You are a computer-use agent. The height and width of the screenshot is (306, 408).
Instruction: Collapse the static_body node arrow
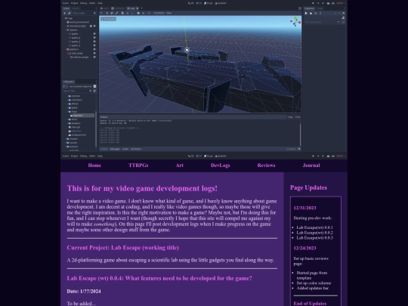tap(67, 54)
